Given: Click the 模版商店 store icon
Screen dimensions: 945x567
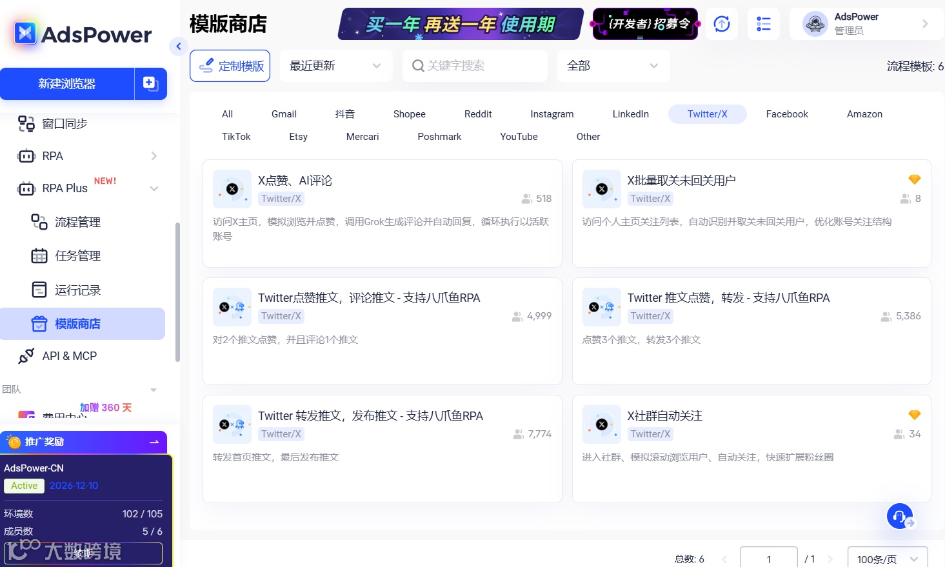Looking at the screenshot, I should coord(39,324).
